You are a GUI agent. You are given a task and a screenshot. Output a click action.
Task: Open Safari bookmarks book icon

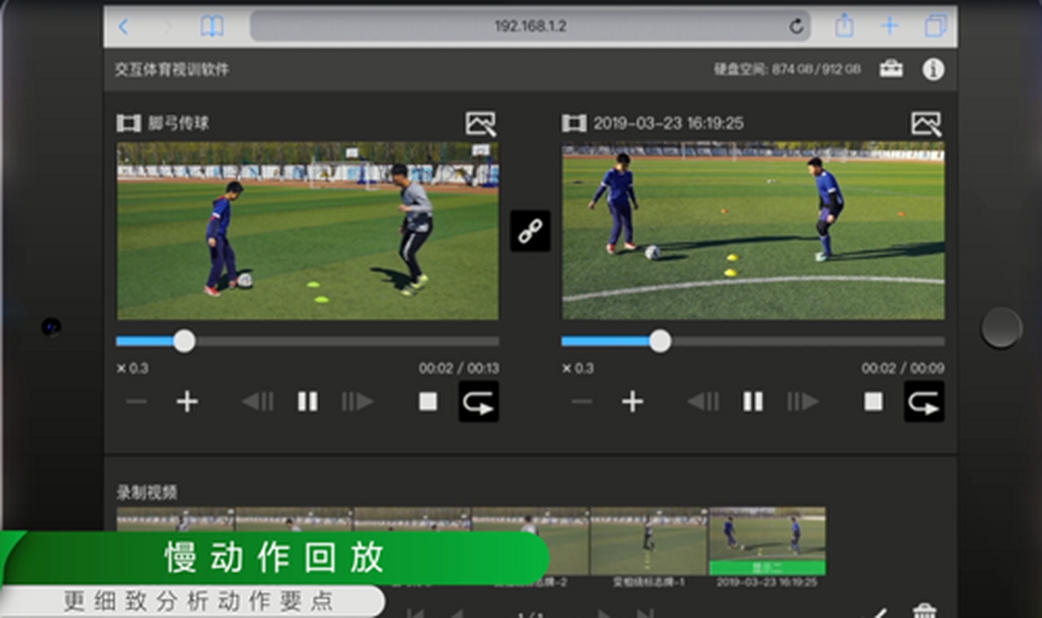click(212, 27)
